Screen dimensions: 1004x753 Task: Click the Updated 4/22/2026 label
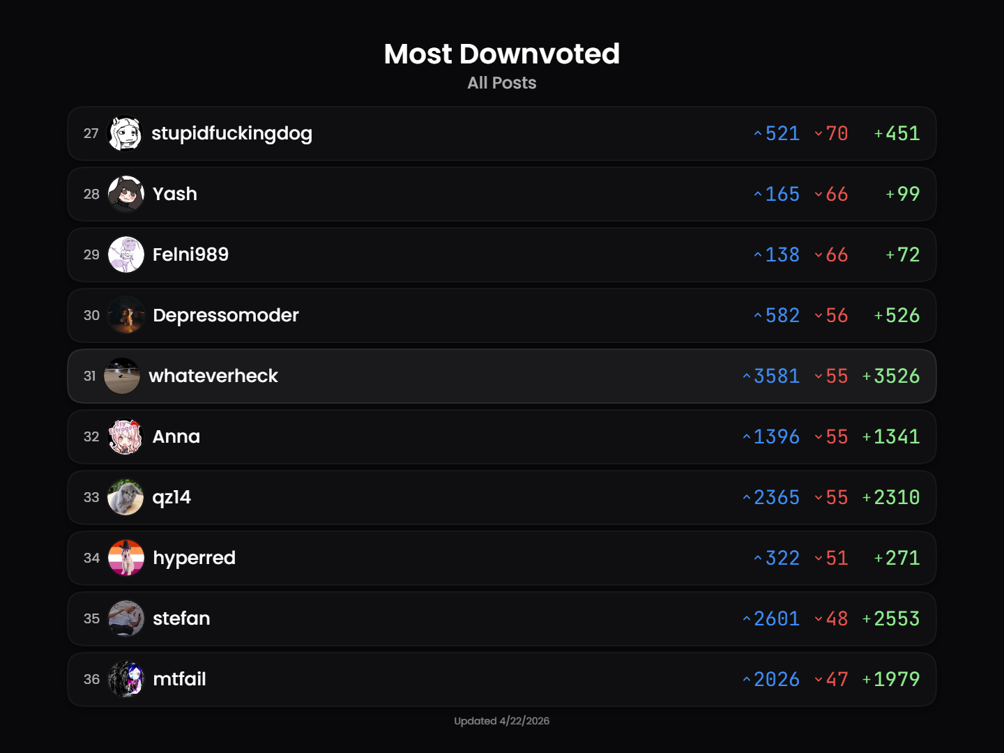(x=501, y=721)
